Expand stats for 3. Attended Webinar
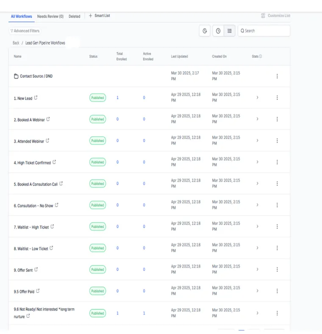This screenshot has width=322, height=334. (x=257, y=141)
